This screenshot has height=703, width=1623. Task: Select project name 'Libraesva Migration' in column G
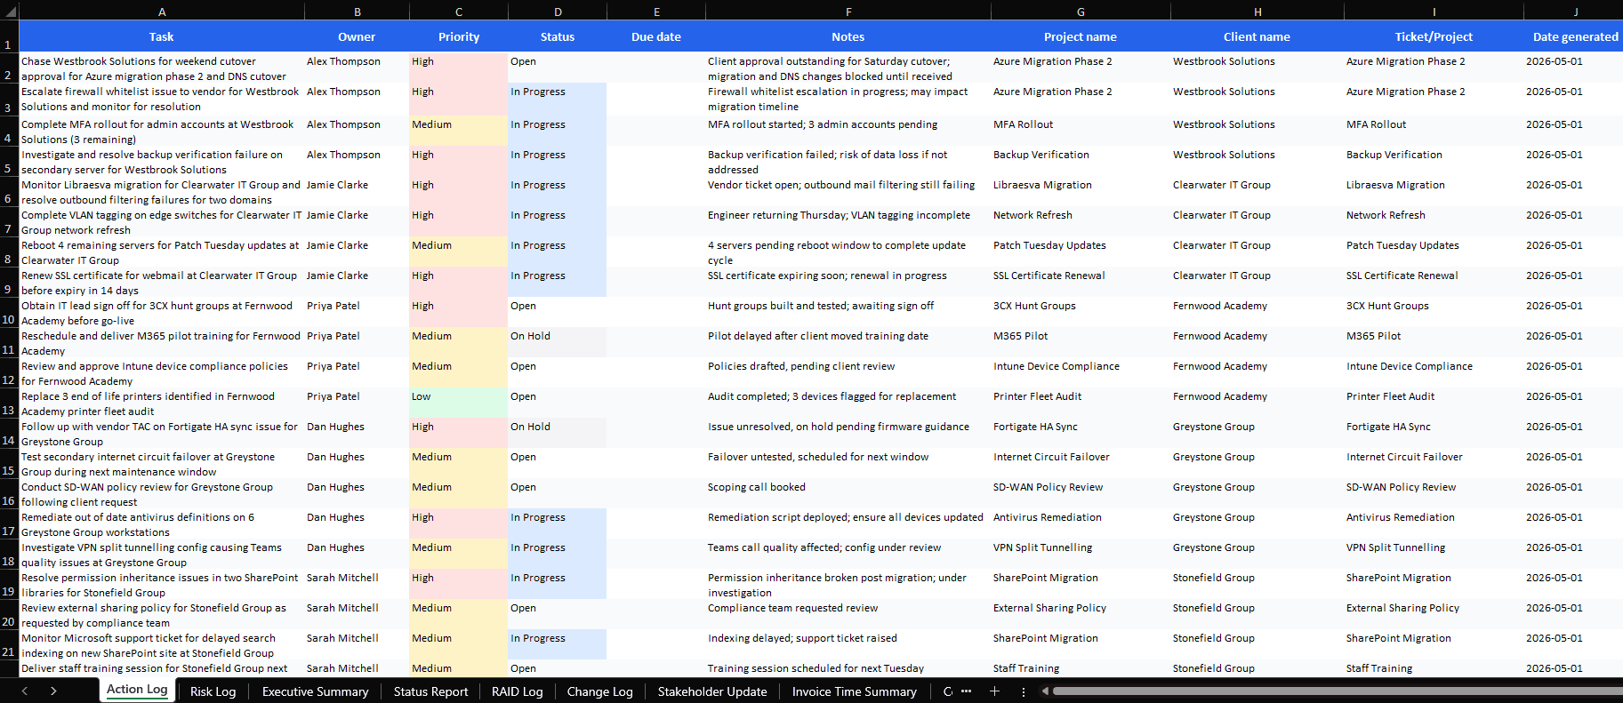(1081, 191)
